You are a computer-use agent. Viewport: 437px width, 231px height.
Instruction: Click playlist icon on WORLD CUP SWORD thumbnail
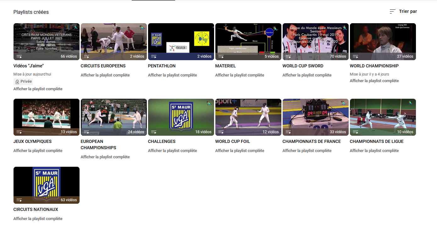click(288, 56)
